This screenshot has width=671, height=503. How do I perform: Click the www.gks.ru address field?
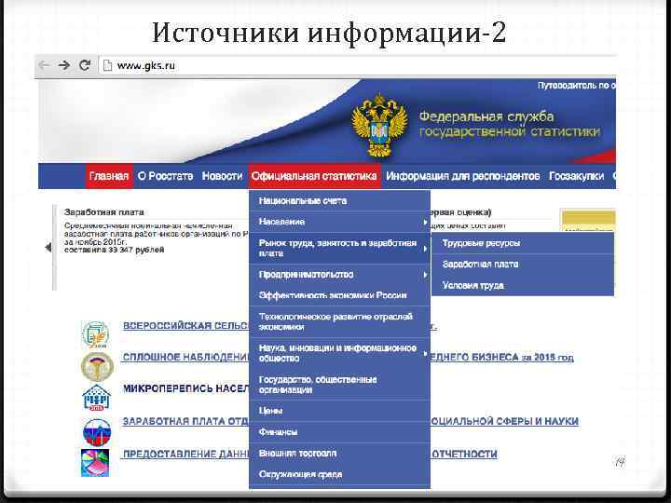pyautogui.click(x=357, y=66)
